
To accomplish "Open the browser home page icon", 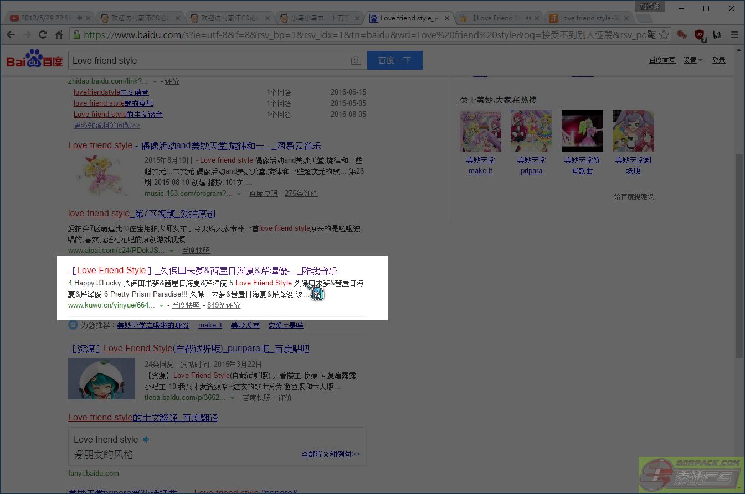I will [59, 35].
